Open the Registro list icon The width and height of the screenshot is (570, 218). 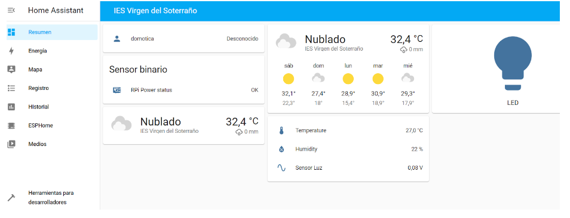(x=11, y=88)
